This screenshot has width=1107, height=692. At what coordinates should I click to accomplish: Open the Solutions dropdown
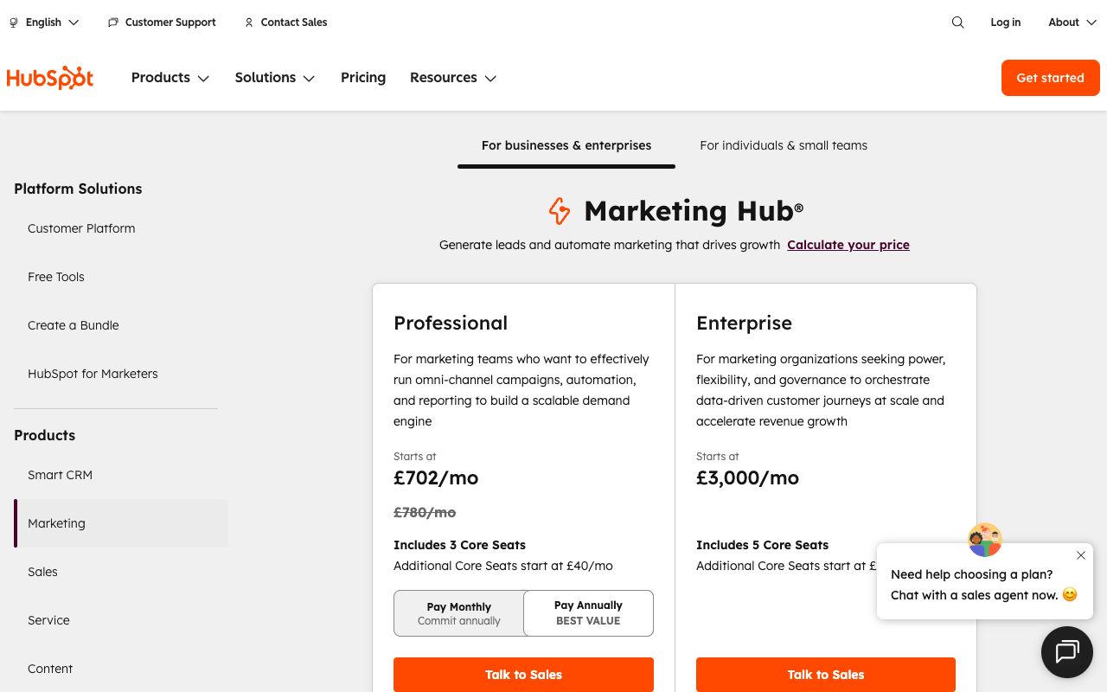[x=275, y=78]
